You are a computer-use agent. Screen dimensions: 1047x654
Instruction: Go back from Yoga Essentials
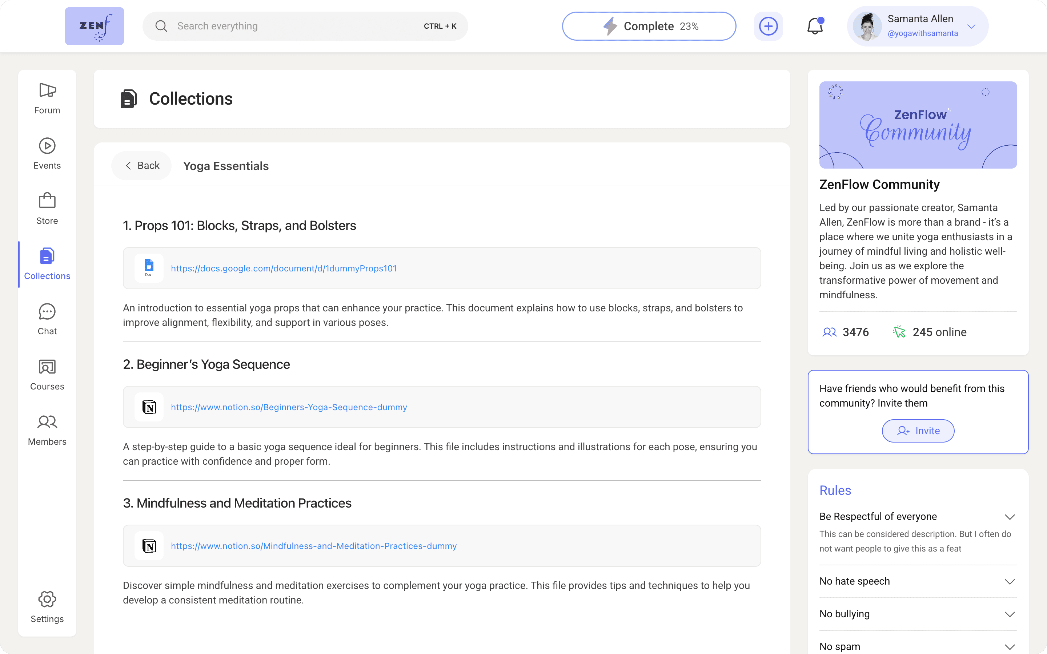tap(141, 166)
